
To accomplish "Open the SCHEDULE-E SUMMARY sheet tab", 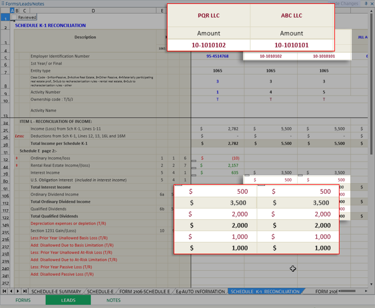I will (x=56, y=292).
